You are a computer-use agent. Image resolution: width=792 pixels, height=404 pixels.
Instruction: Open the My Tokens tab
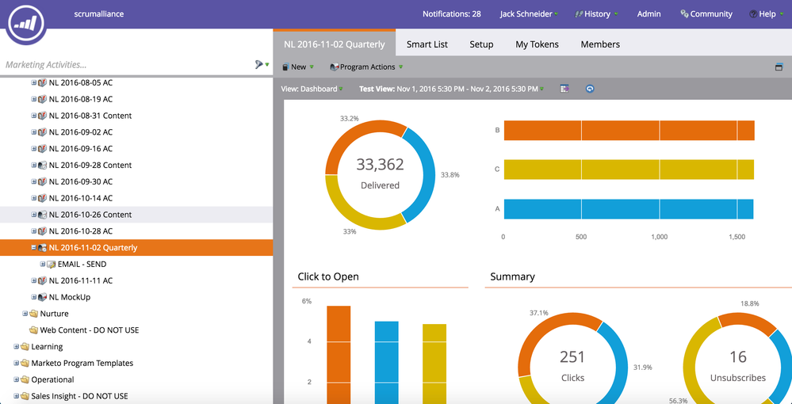pos(537,44)
